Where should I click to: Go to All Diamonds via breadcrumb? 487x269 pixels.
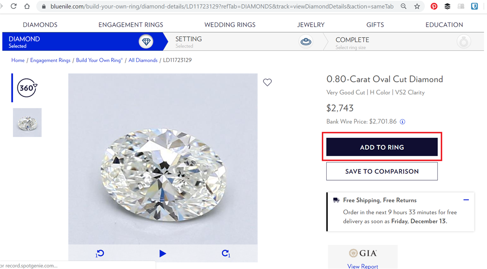coord(143,60)
